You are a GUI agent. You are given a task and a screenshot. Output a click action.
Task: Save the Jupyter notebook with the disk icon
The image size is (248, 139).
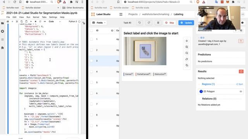click(8, 22)
